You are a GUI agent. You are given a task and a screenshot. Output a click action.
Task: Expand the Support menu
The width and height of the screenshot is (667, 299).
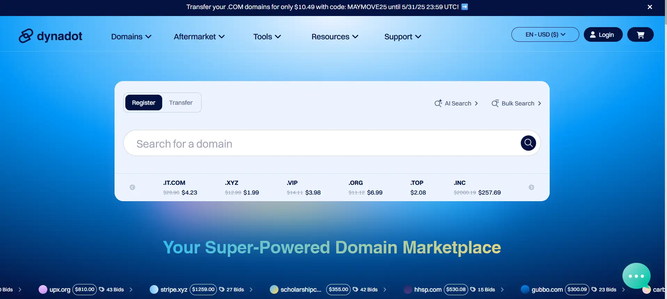click(403, 37)
